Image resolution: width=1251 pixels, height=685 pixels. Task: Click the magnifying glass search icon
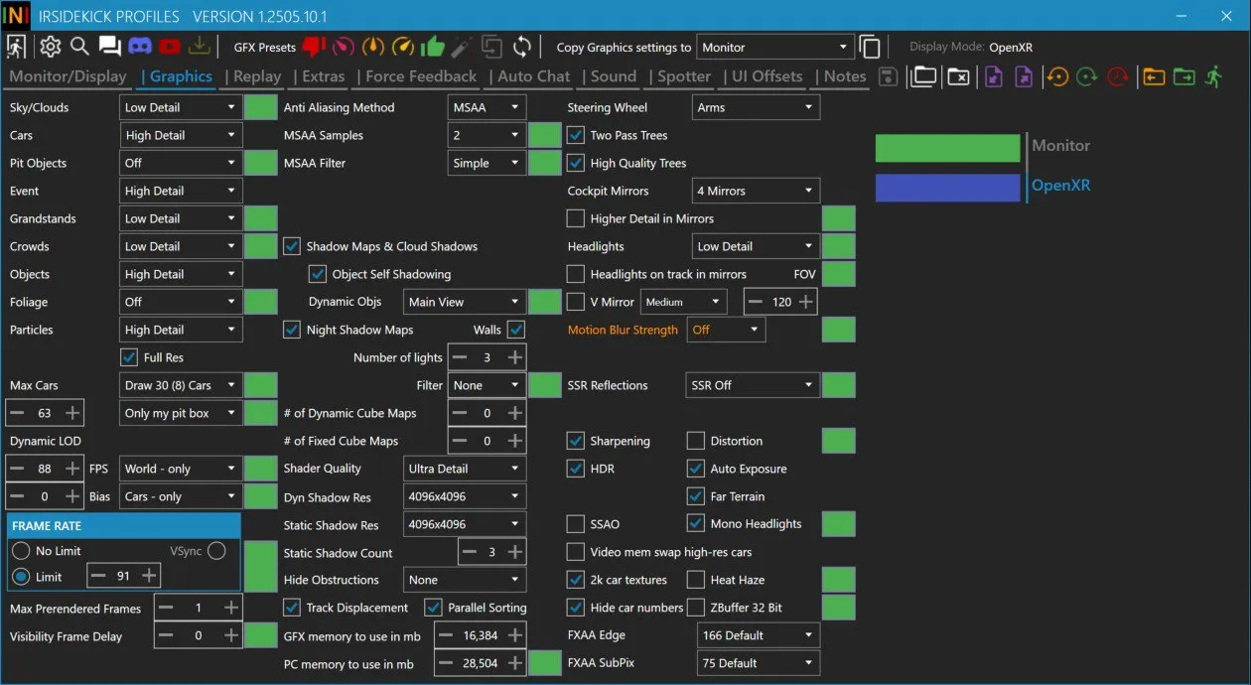click(x=79, y=47)
